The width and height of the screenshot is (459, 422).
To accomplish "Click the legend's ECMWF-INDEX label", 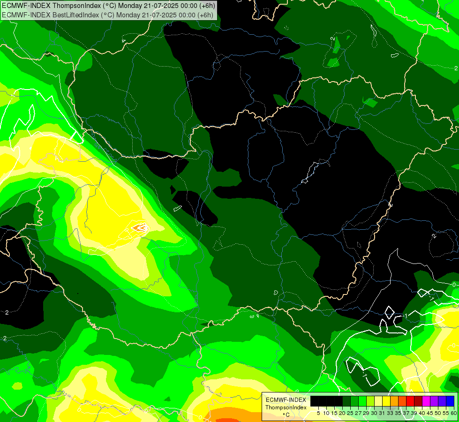I will click(286, 400).
